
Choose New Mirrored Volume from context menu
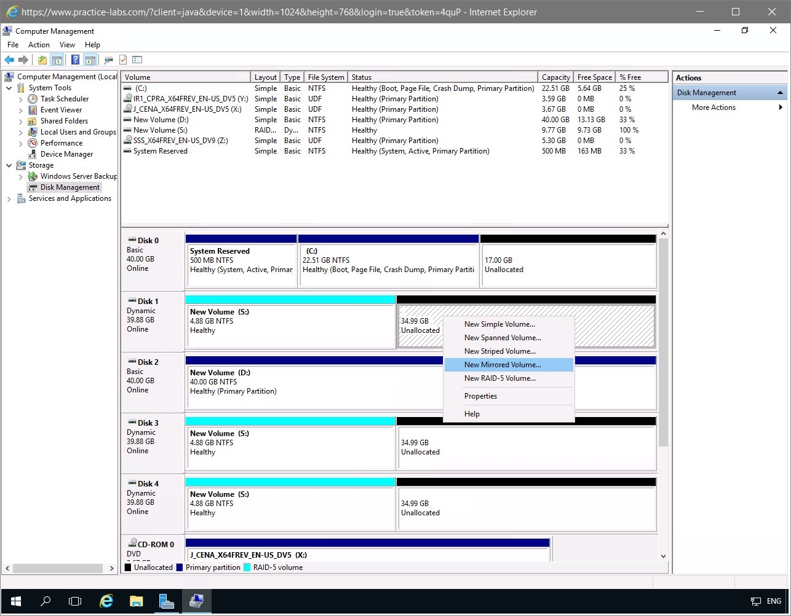click(503, 365)
